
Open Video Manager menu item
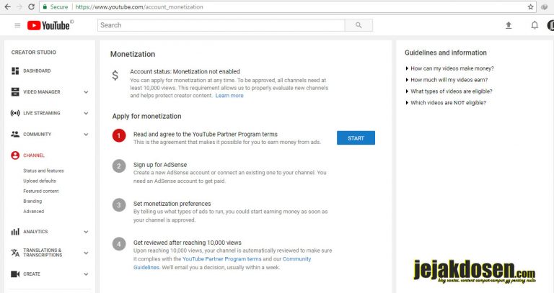point(42,92)
